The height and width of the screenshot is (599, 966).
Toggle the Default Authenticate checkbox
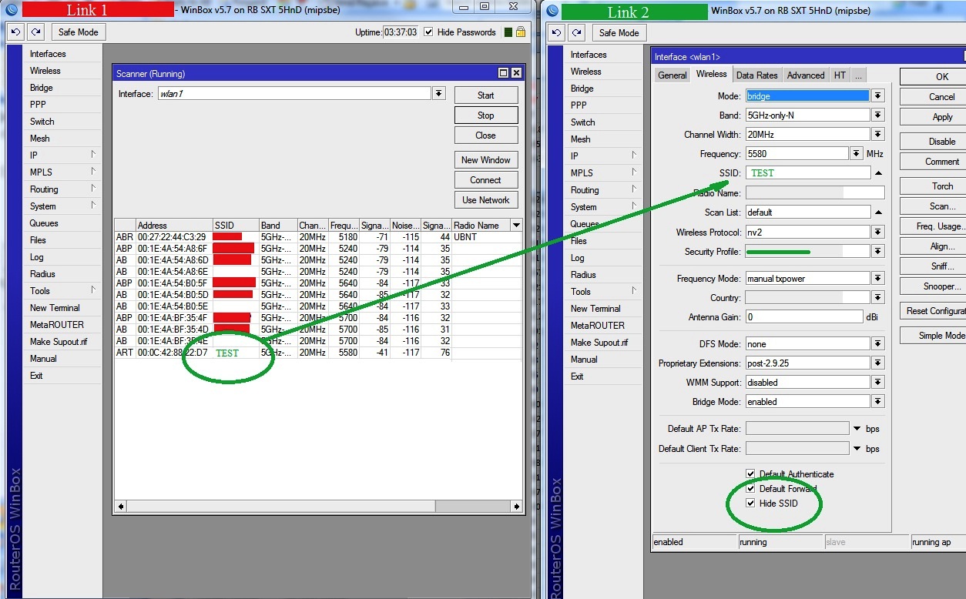point(750,474)
